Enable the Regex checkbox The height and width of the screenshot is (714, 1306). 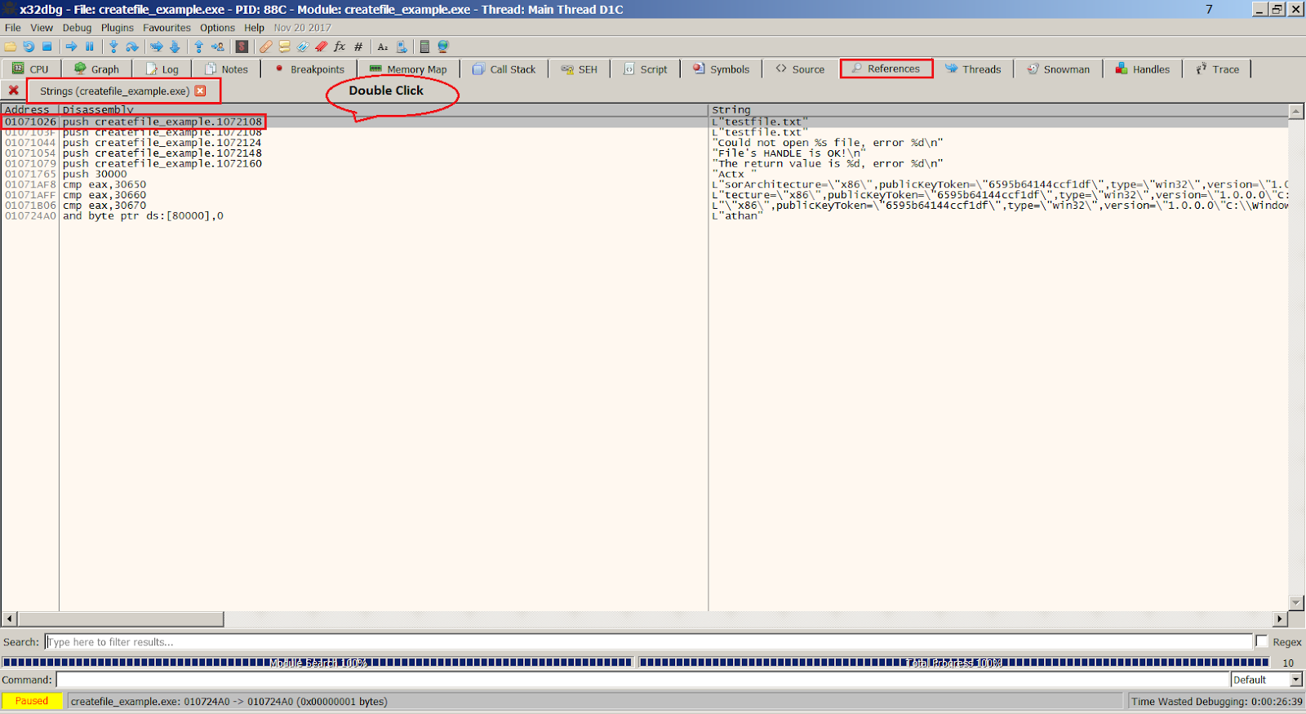1262,641
